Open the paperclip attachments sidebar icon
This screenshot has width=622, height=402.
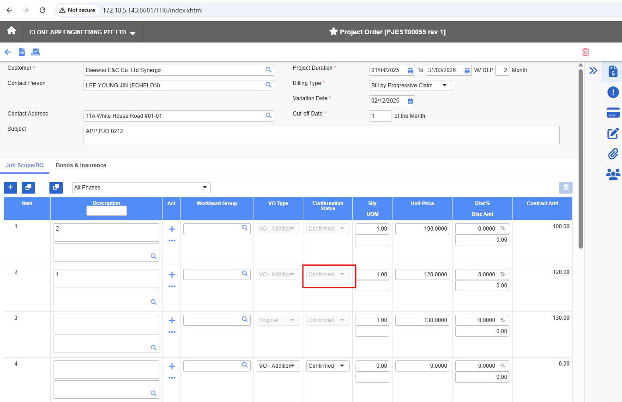[x=613, y=154]
